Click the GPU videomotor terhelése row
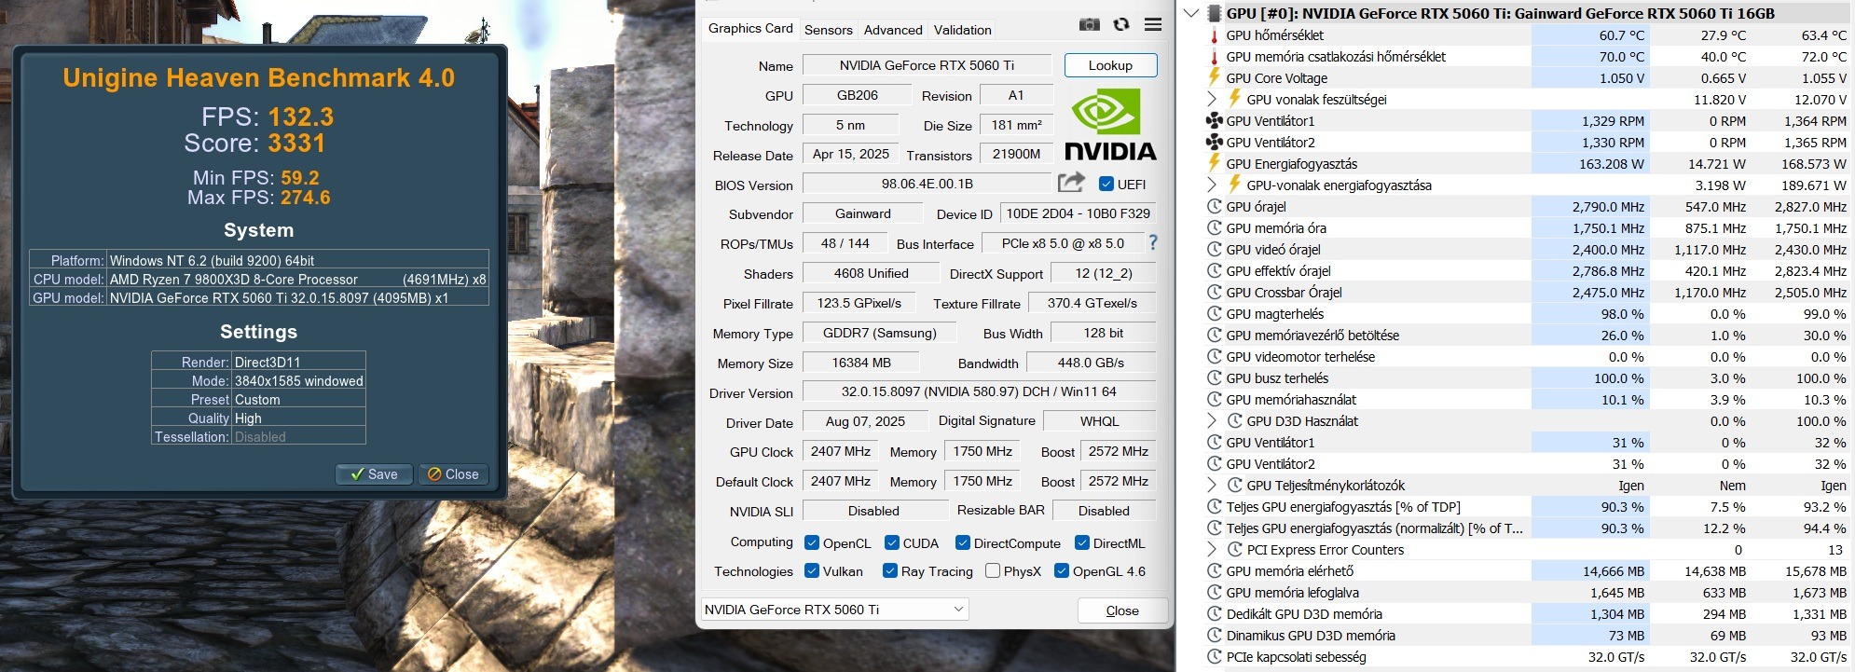This screenshot has height=672, width=1855. pos(1525,357)
